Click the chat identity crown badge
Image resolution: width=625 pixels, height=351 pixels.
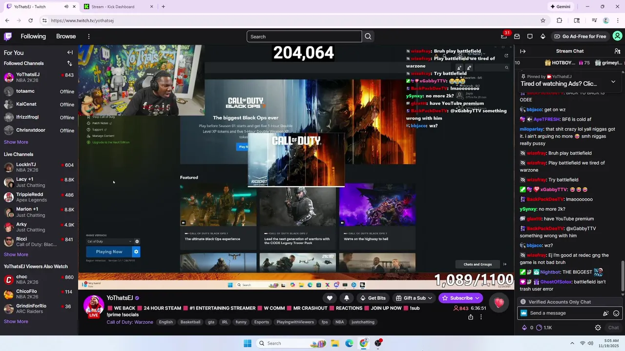[x=523, y=313]
